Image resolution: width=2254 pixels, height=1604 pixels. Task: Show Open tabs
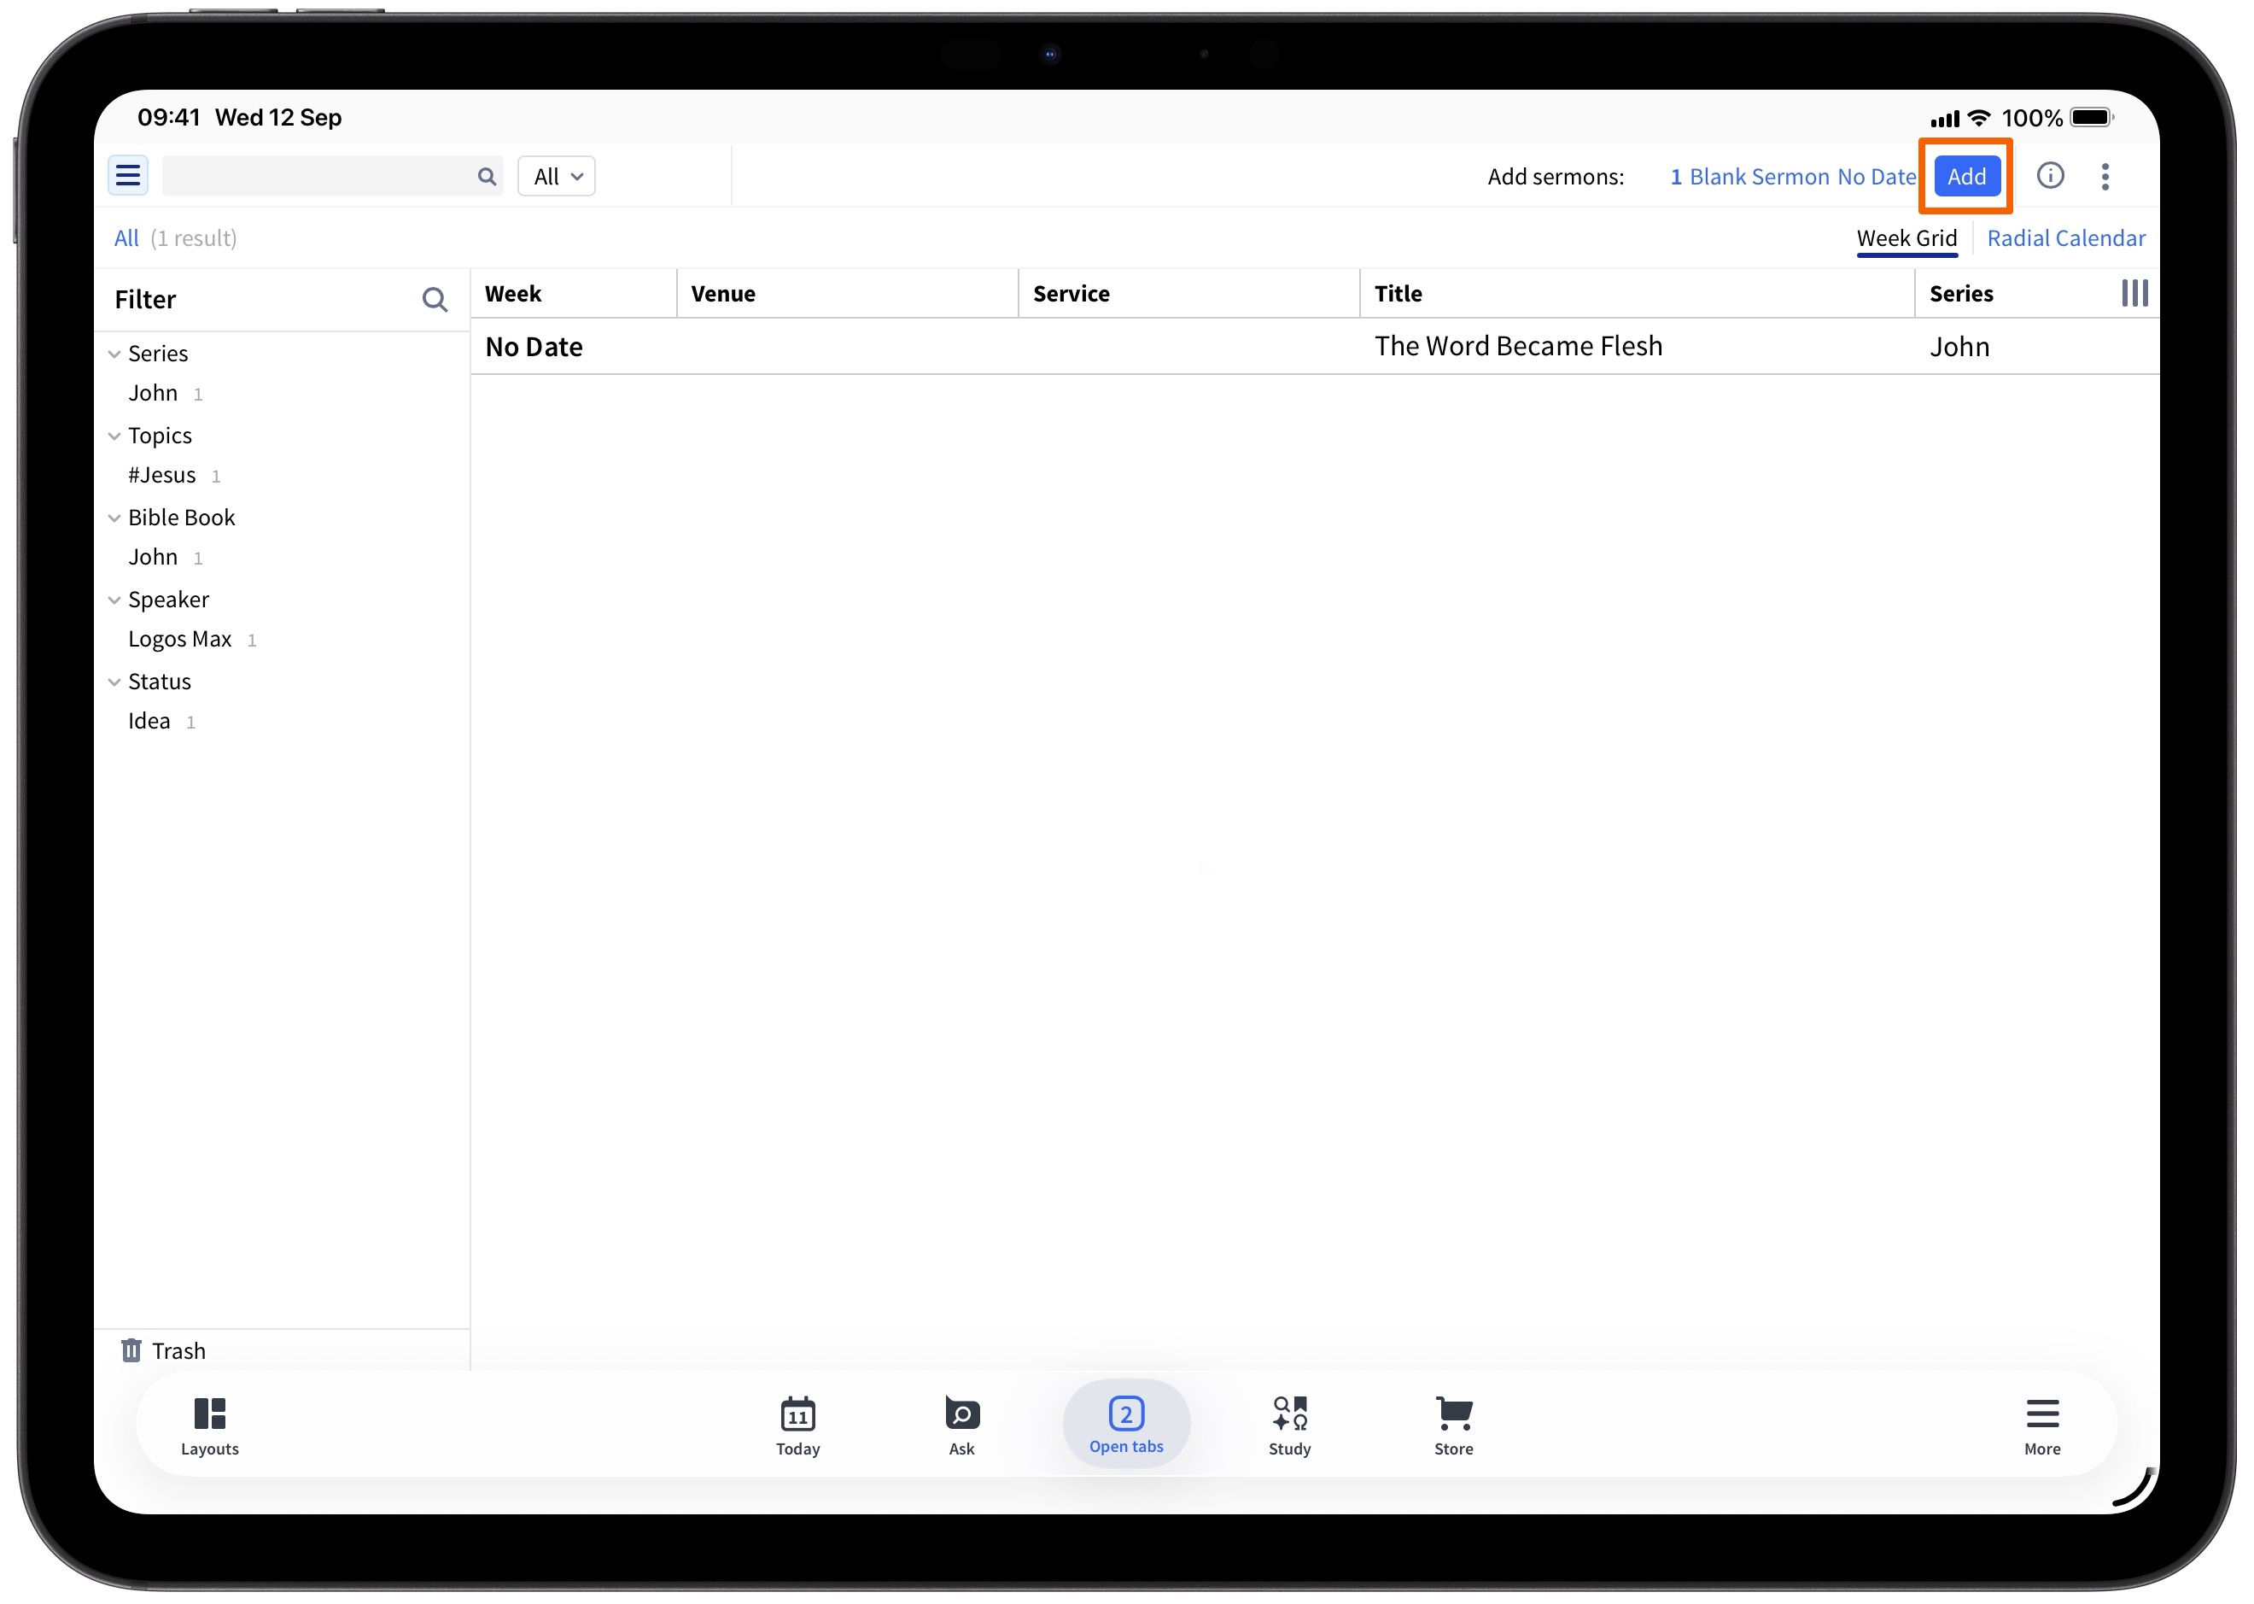[1126, 1425]
